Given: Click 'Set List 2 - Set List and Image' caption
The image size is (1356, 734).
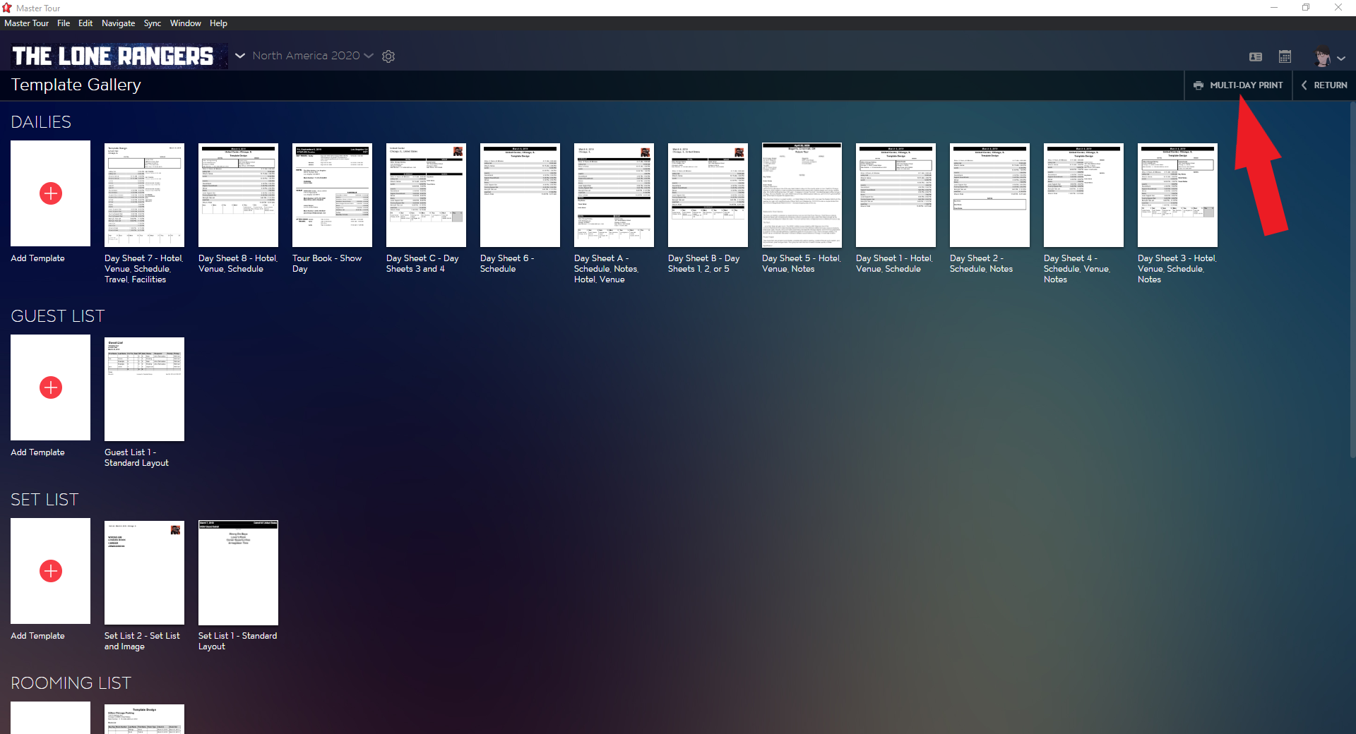Looking at the screenshot, I should pyautogui.click(x=142, y=641).
